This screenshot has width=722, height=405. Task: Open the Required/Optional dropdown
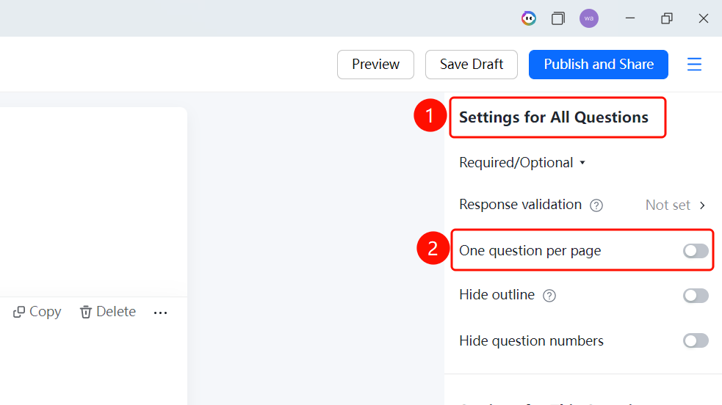[522, 163]
